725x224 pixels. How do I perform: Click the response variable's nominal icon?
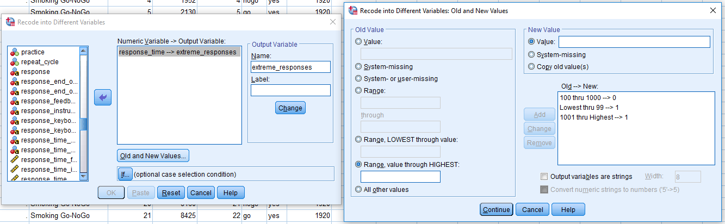tap(15, 72)
